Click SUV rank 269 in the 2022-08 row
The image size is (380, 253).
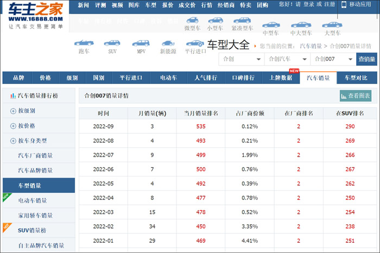click(x=350, y=141)
